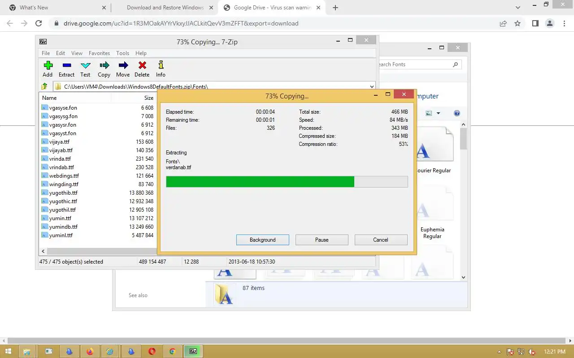Open the Favorites menu in 7-Zip

[x=99, y=53]
